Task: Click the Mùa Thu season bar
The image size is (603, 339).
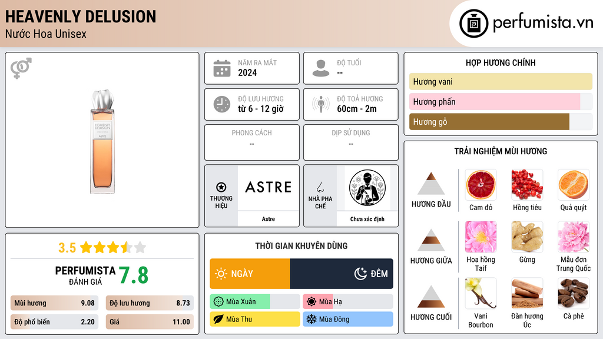Action: (255, 319)
